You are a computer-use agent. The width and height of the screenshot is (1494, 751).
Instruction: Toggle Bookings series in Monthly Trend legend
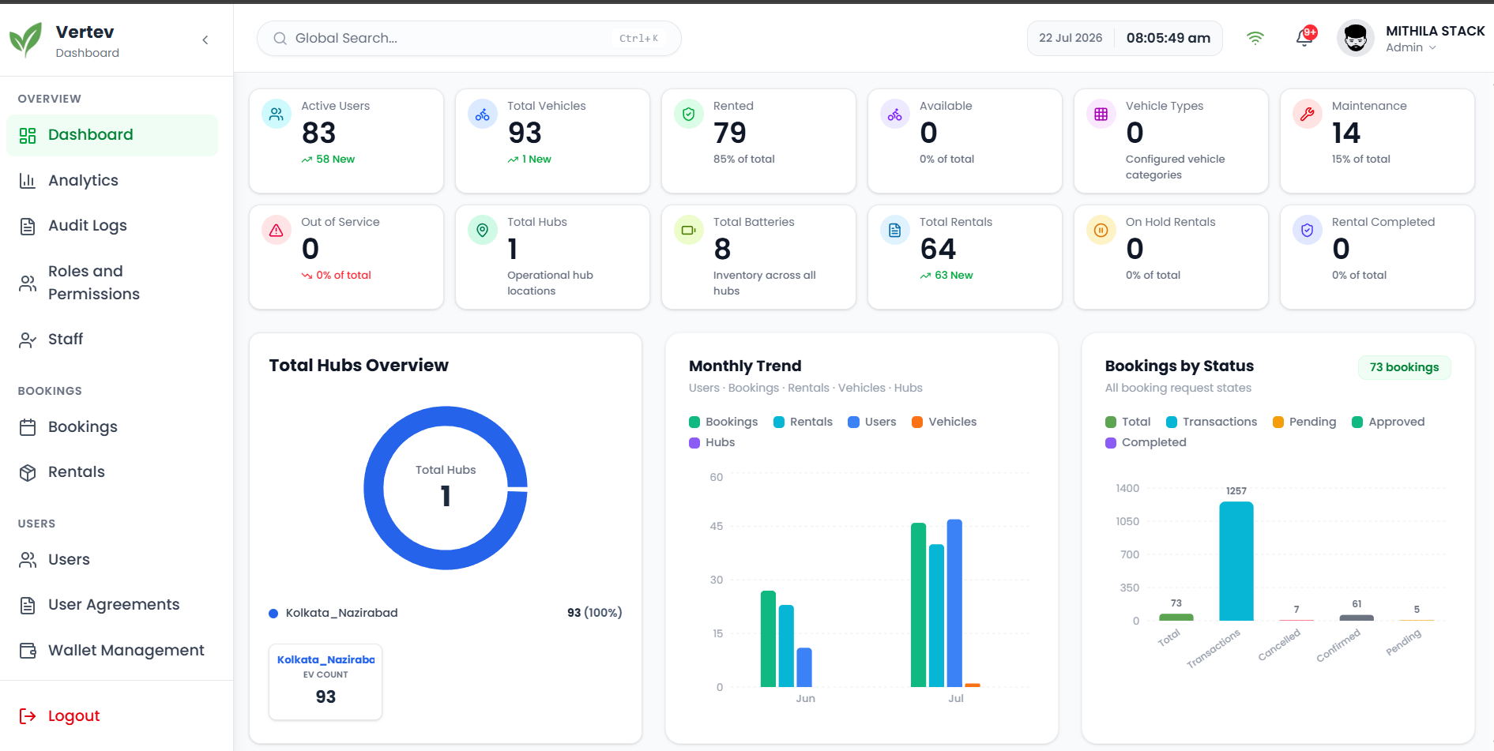(724, 422)
